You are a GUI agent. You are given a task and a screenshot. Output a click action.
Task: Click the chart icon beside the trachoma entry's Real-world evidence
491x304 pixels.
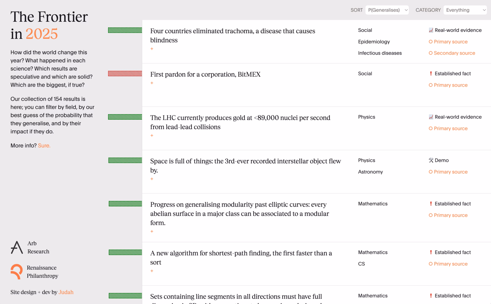pyautogui.click(x=431, y=30)
